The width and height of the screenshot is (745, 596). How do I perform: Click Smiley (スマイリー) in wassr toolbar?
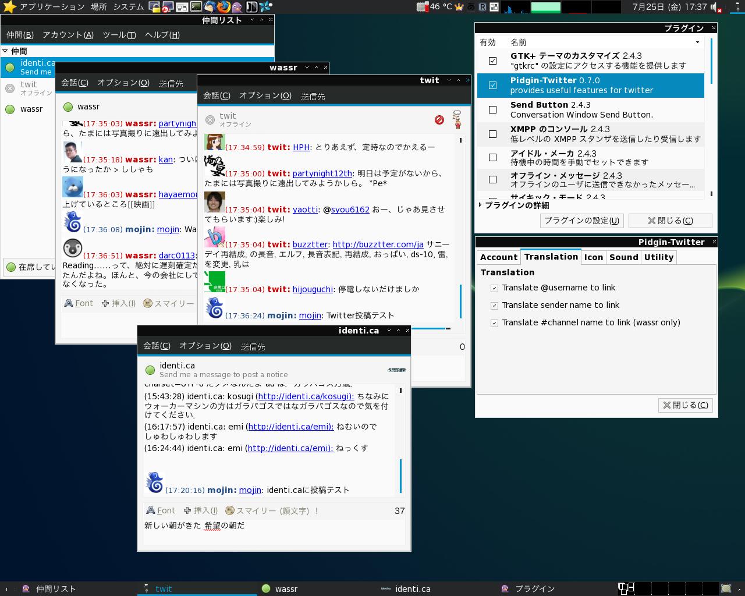(x=169, y=303)
